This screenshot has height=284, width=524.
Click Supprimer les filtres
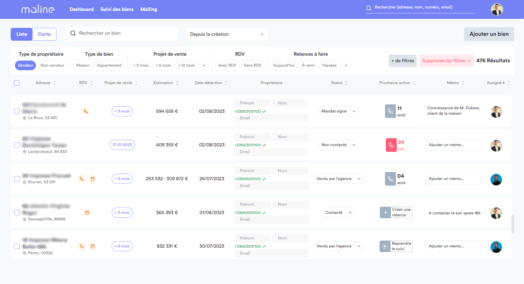pos(446,60)
